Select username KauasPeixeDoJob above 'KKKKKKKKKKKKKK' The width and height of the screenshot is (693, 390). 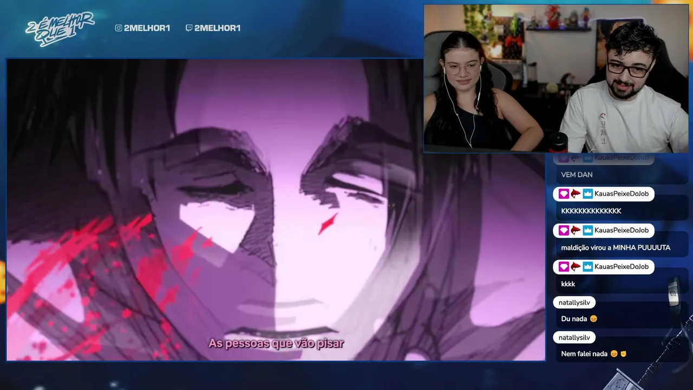(x=622, y=194)
